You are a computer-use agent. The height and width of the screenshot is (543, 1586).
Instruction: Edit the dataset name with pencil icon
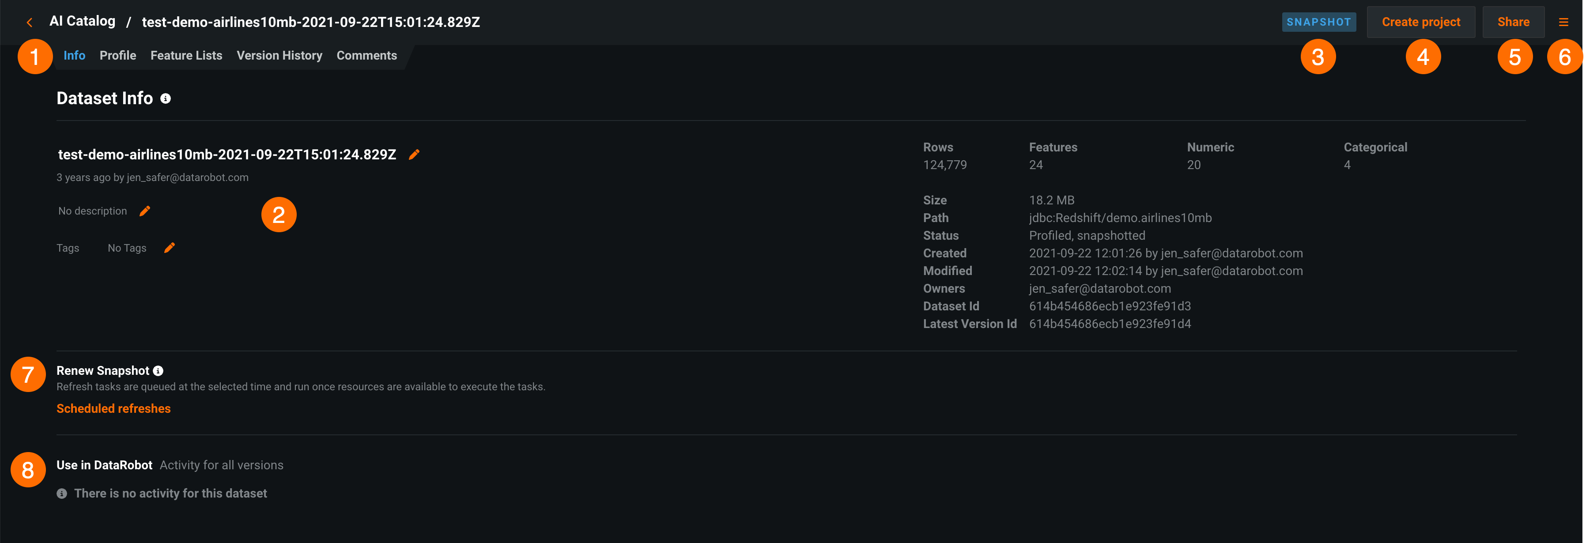[414, 155]
